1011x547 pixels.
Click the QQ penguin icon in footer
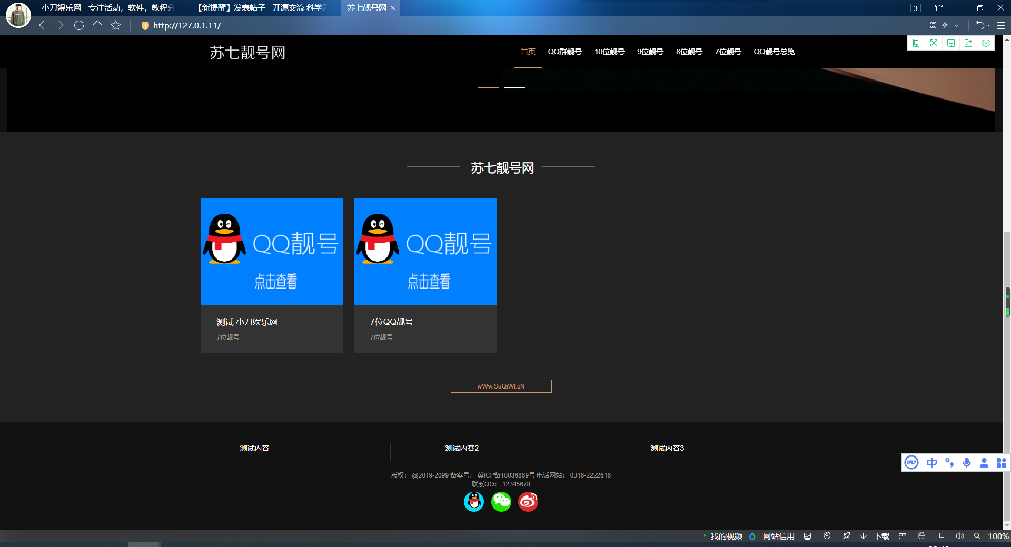click(x=474, y=502)
